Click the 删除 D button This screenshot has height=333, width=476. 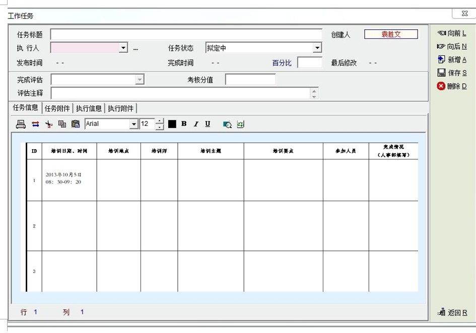[x=452, y=86]
